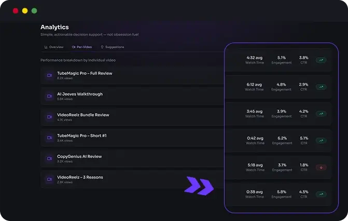This screenshot has width=348, height=221.
Task: Open VideoReelz – 3 Reasons video
Action: 80,177
